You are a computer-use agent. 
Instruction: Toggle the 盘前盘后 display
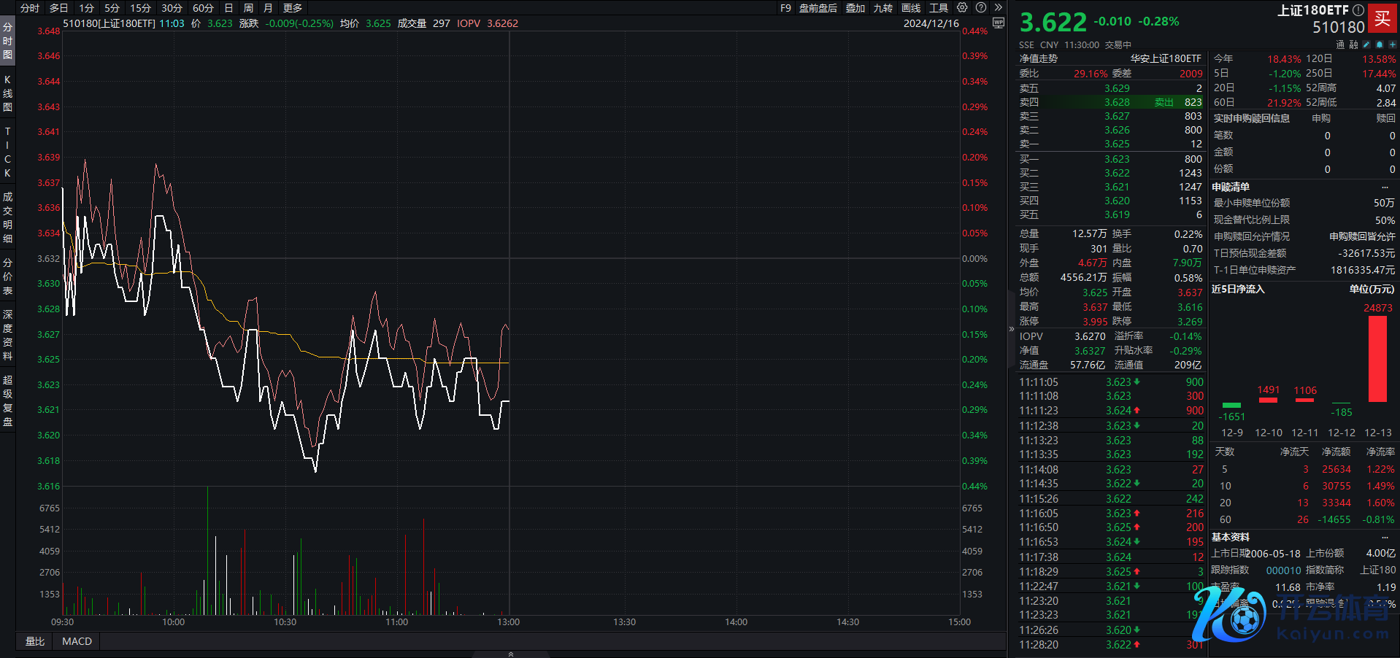818,8
